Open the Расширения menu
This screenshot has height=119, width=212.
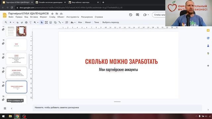point(87,17)
